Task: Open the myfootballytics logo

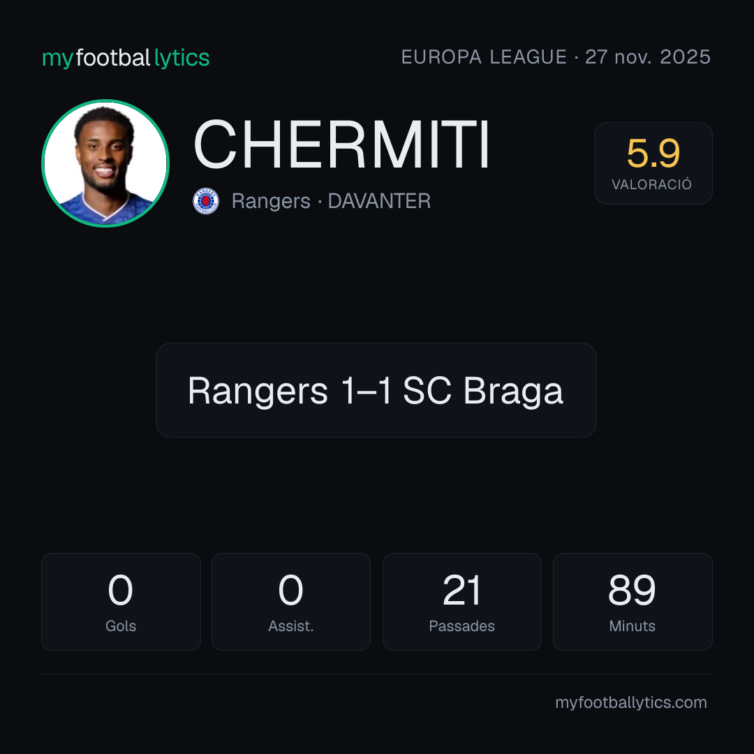Action: pos(126,58)
